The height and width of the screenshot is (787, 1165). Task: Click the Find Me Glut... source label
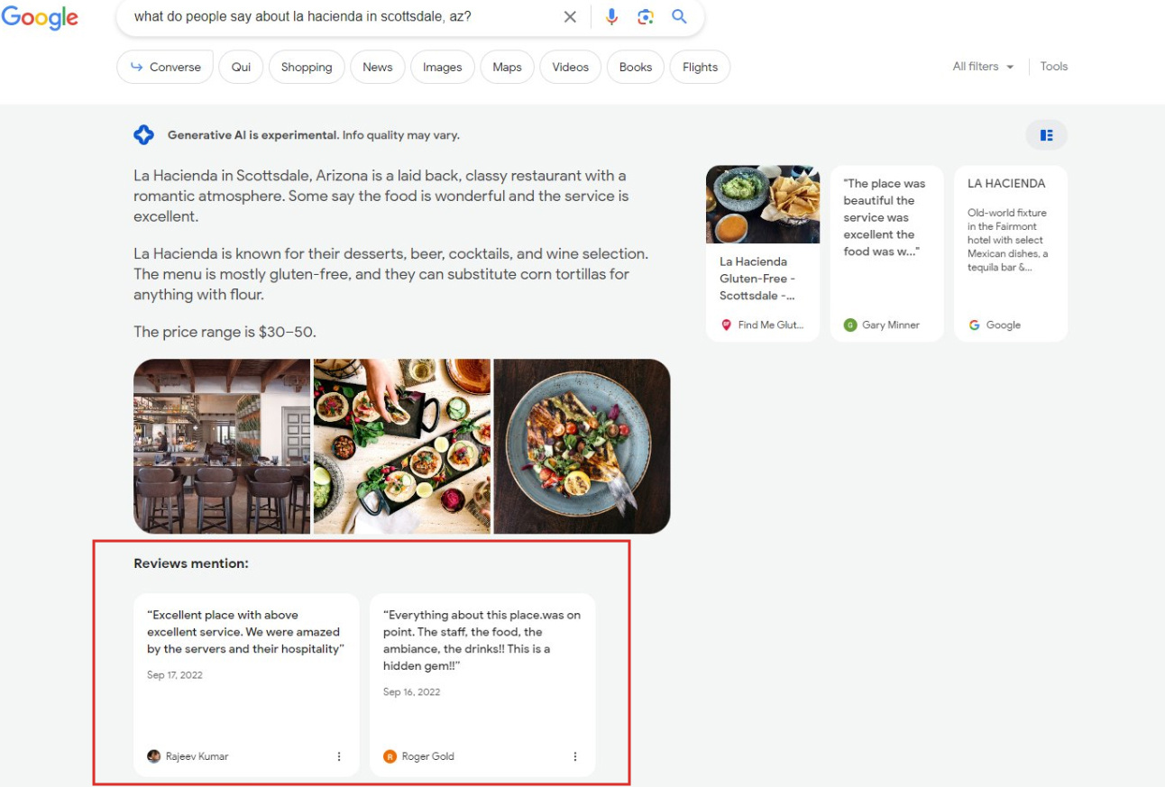click(x=771, y=325)
